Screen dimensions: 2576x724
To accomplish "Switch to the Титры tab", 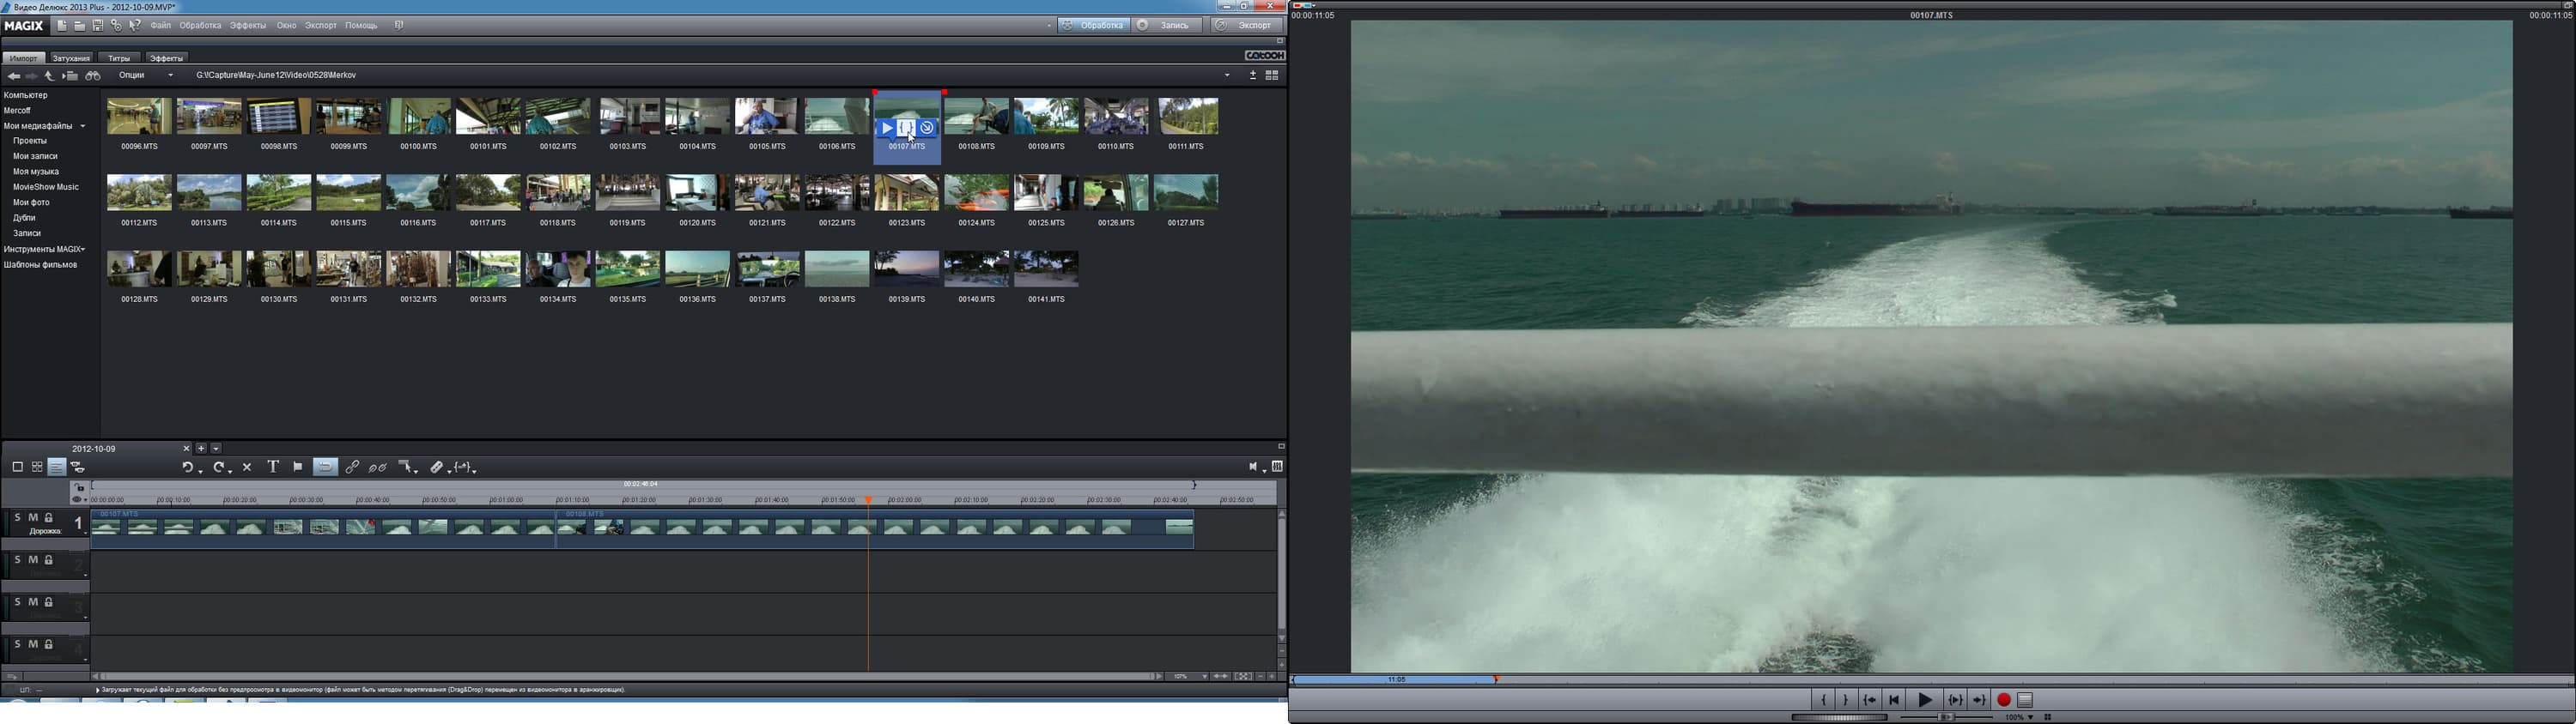I will click(x=119, y=59).
